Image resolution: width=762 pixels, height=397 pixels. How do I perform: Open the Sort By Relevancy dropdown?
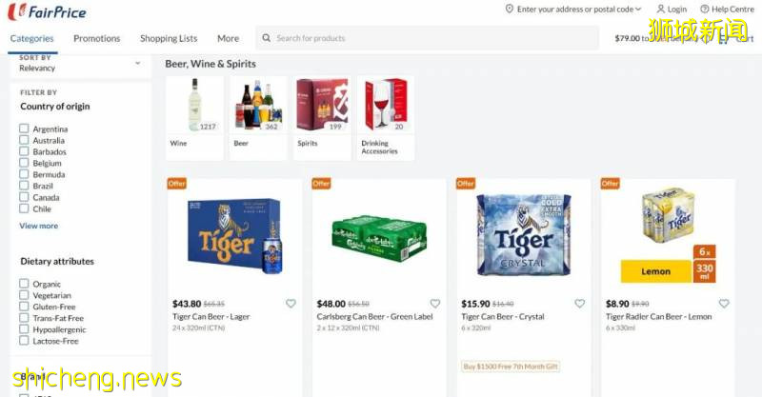point(80,64)
